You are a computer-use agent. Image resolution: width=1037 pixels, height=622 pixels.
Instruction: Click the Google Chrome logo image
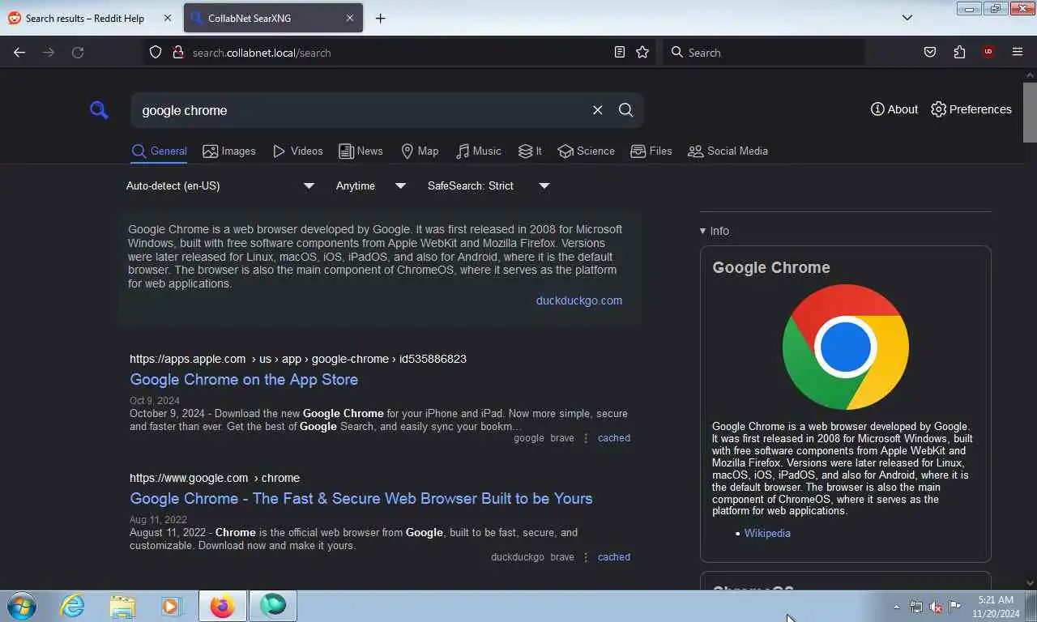click(x=846, y=347)
